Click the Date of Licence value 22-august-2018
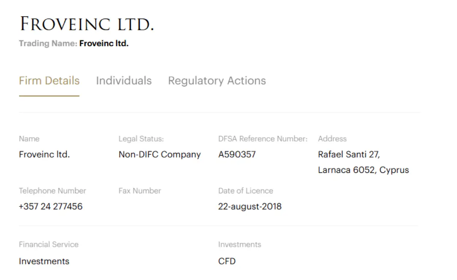 [250, 206]
